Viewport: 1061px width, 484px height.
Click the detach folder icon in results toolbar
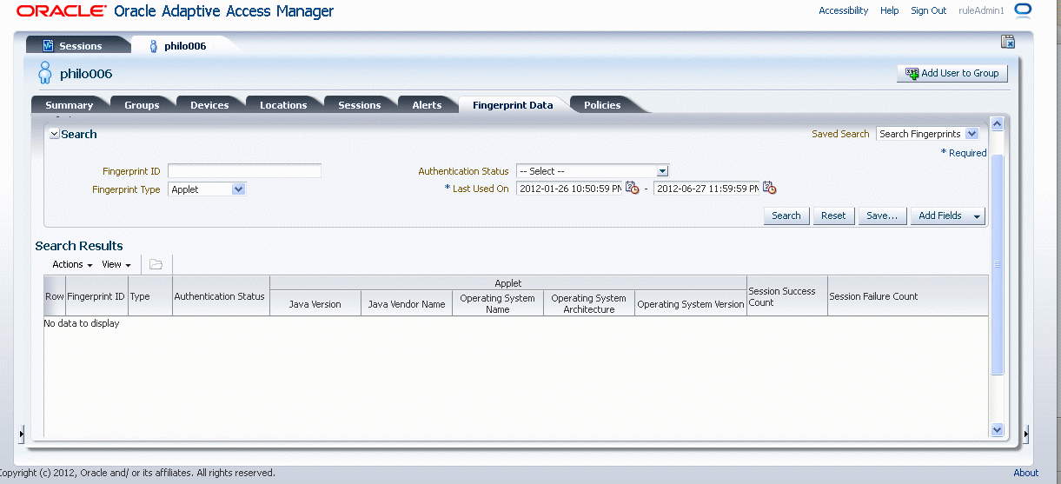[x=156, y=264]
